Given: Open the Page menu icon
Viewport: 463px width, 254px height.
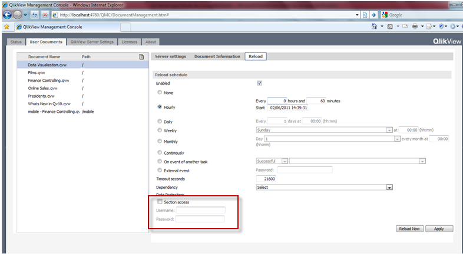Looking at the screenshot, I should [429, 26].
